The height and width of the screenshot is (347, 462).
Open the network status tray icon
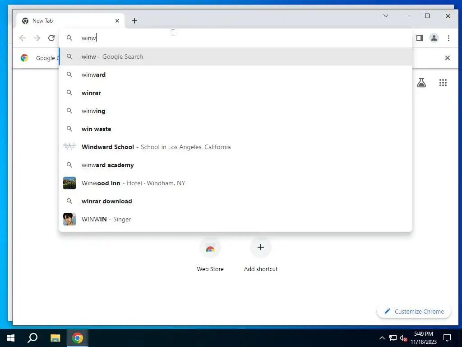pyautogui.click(x=393, y=338)
